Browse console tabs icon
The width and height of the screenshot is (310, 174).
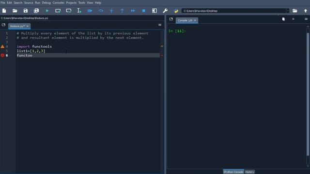(x=171, y=19)
